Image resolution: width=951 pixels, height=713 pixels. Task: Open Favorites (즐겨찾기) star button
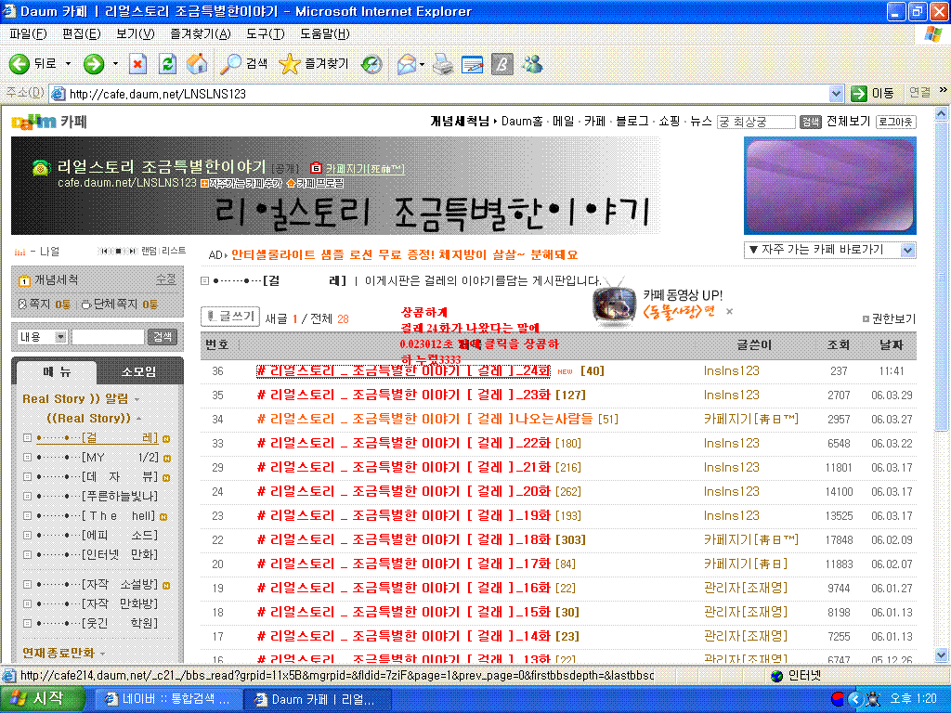314,64
